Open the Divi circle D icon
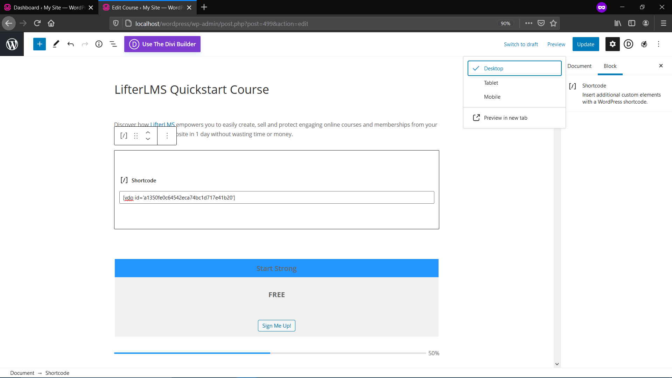The image size is (672, 378). tap(629, 44)
